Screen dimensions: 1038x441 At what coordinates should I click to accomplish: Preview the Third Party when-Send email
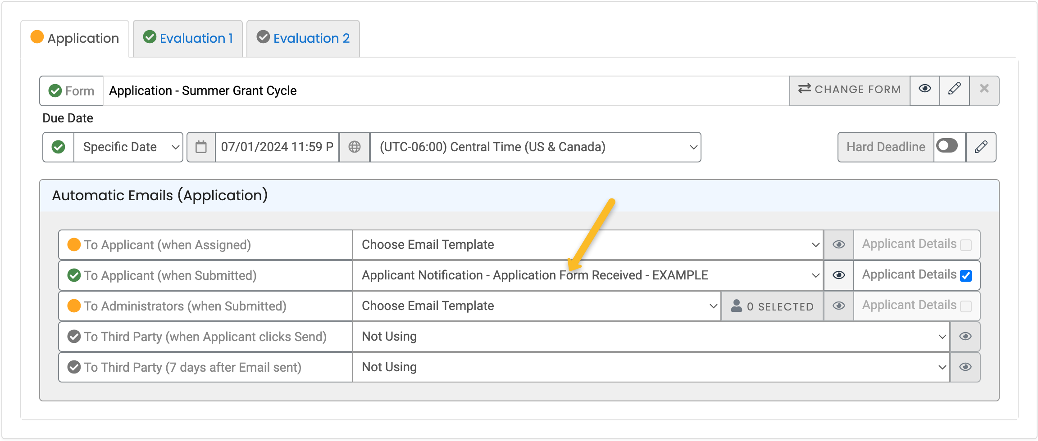(x=965, y=336)
